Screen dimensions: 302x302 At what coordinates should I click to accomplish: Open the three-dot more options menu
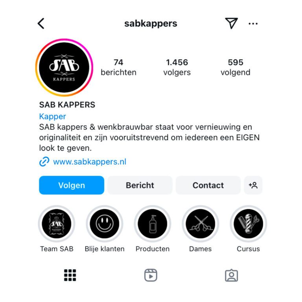[x=253, y=24]
